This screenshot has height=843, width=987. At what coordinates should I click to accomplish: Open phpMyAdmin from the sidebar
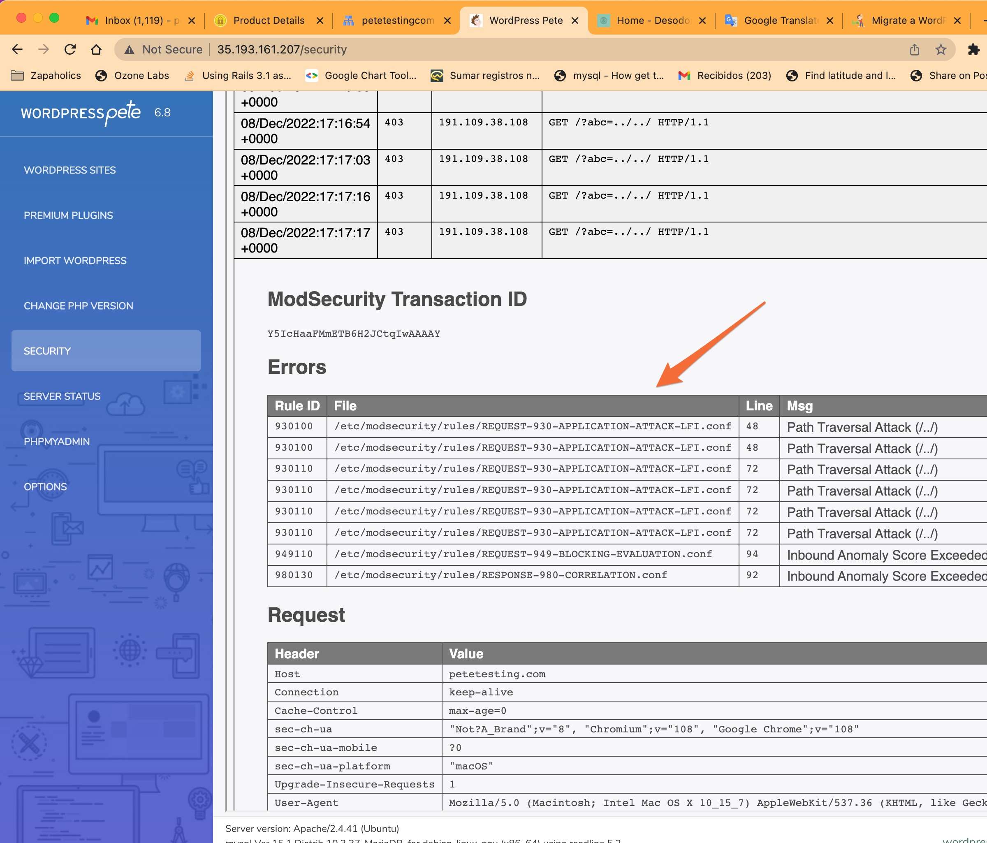[57, 442]
